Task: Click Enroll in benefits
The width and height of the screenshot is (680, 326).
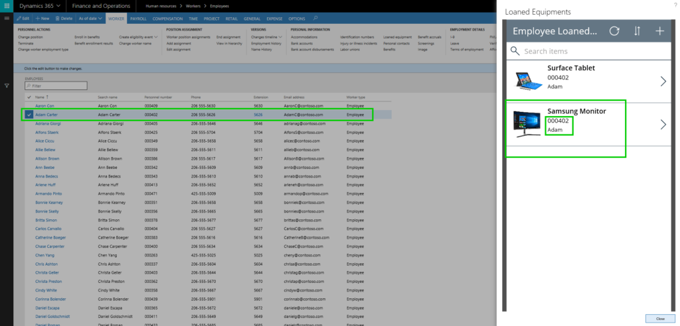Action: point(87,37)
